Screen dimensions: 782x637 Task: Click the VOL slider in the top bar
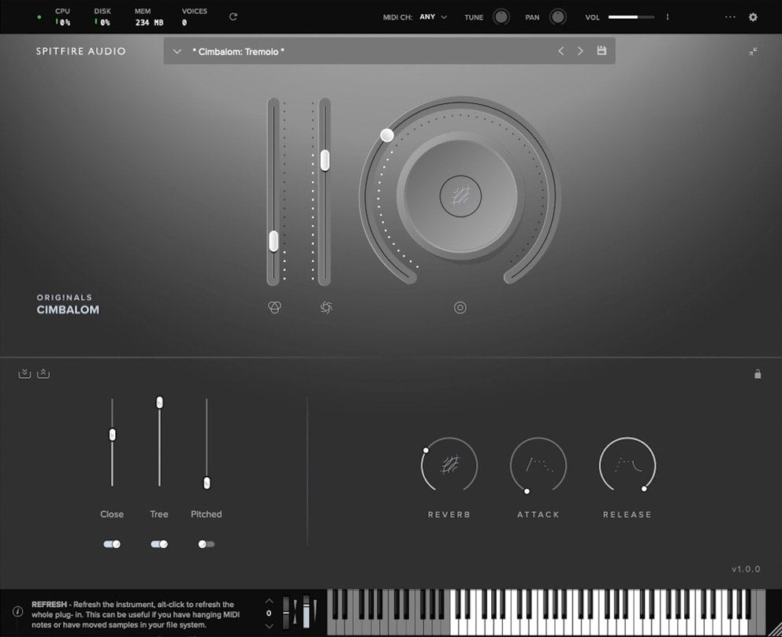[632, 17]
